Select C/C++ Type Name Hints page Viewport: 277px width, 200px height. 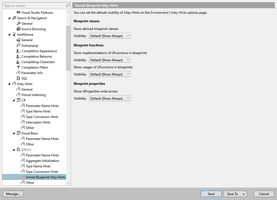[38, 166]
